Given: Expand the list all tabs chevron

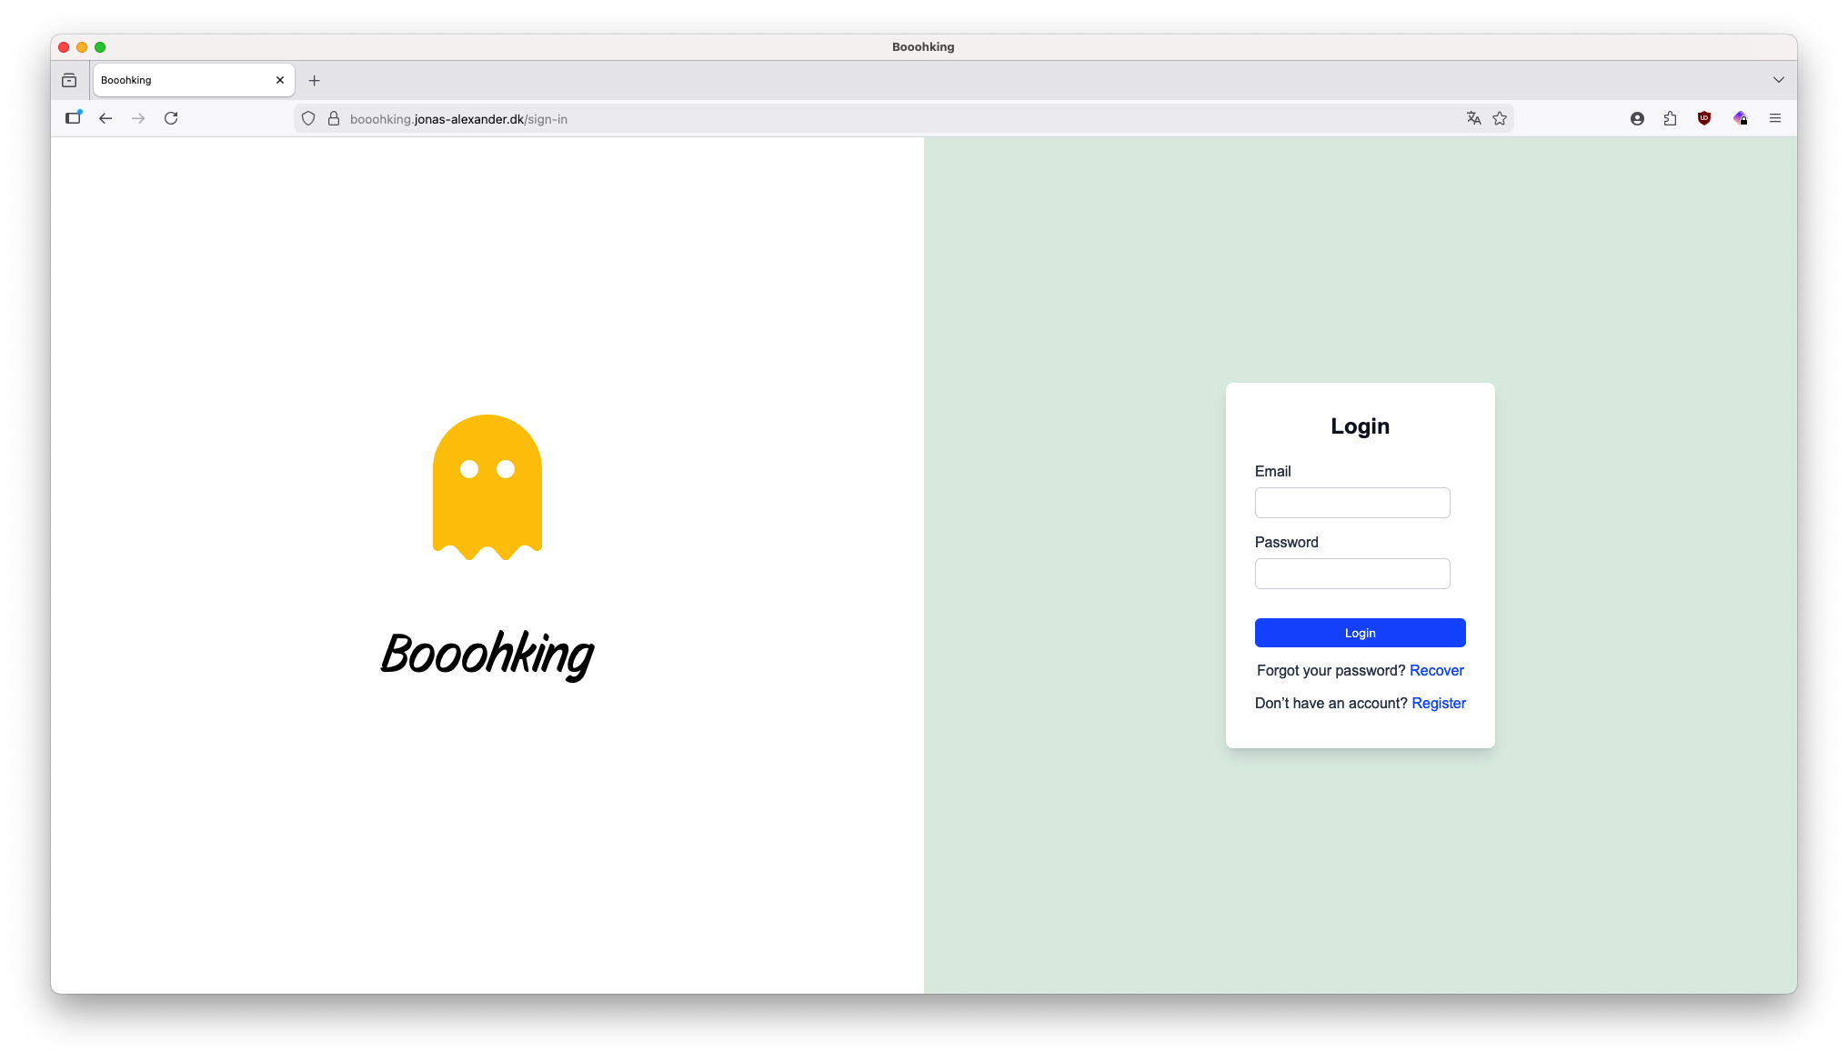Looking at the screenshot, I should pyautogui.click(x=1778, y=80).
